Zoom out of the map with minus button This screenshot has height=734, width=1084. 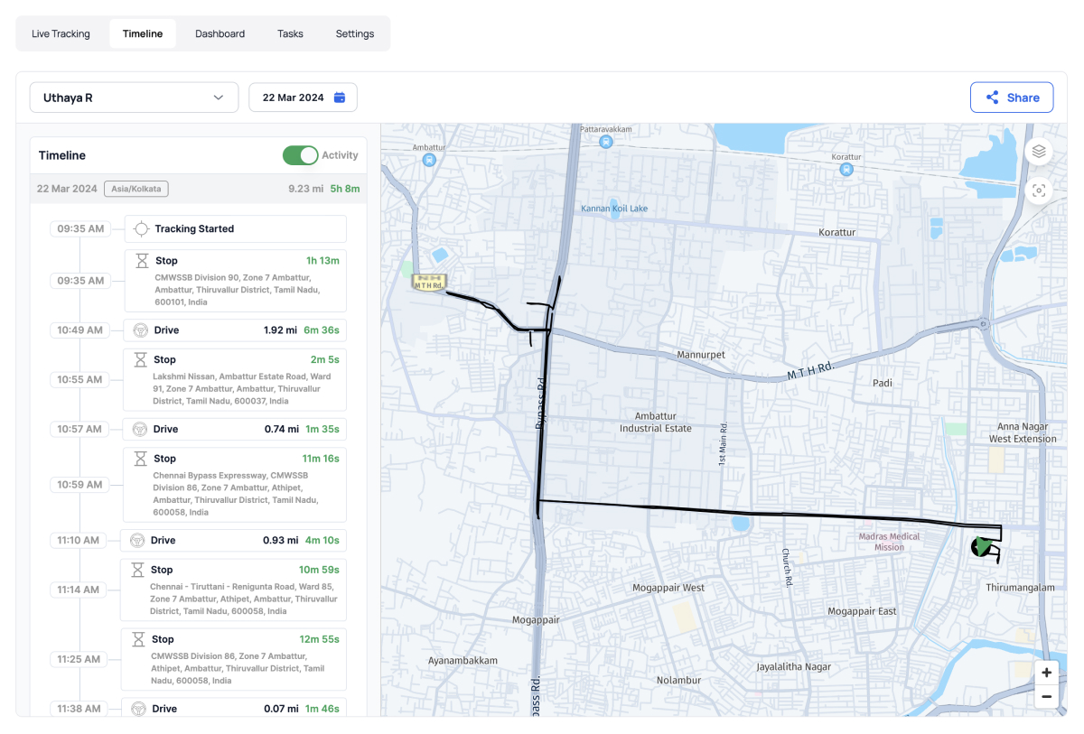(1046, 696)
